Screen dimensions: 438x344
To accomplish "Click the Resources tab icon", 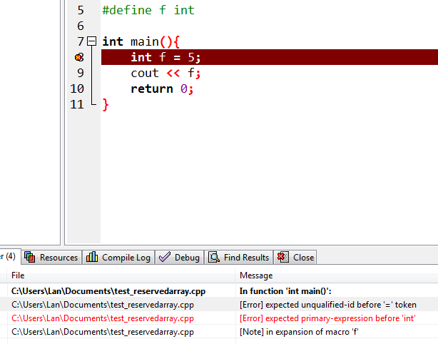I will 30,257.
